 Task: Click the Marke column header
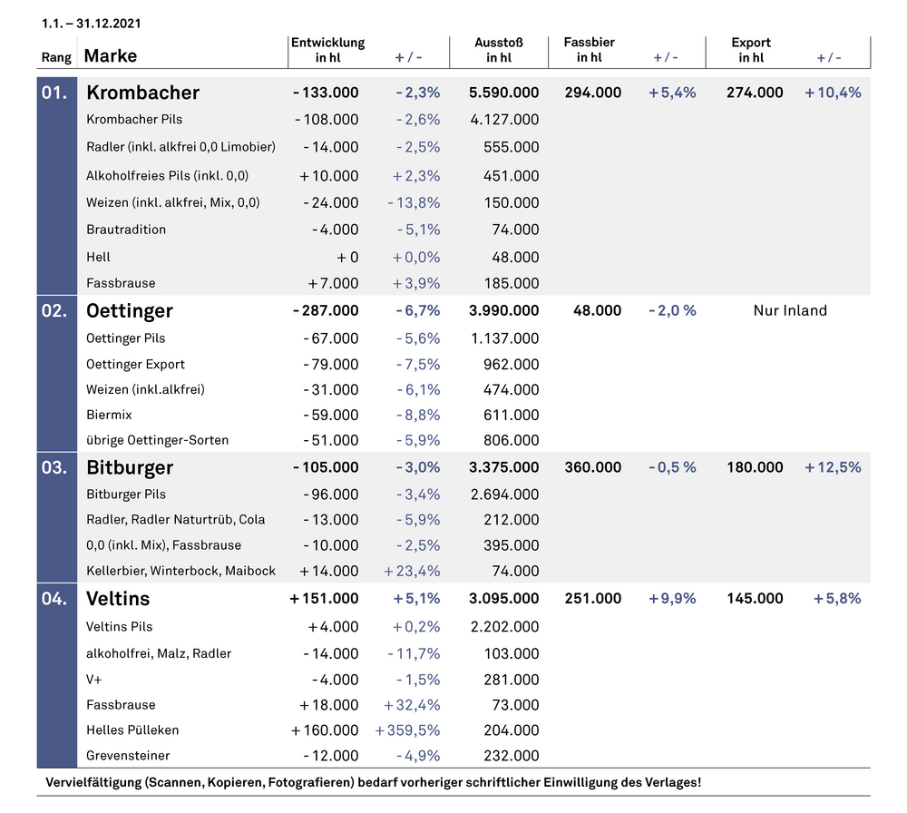click(x=110, y=56)
